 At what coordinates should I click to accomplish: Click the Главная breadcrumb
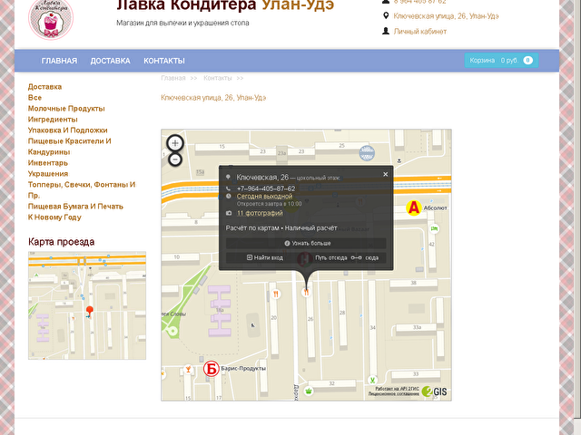[173, 78]
